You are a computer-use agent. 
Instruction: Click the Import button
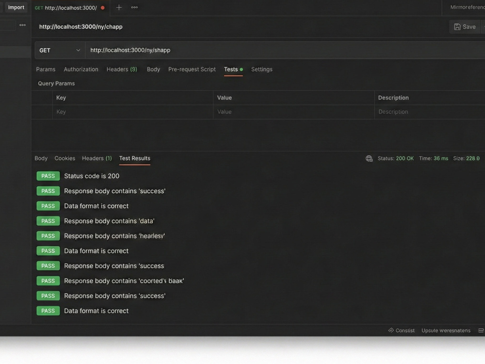pos(16,7)
